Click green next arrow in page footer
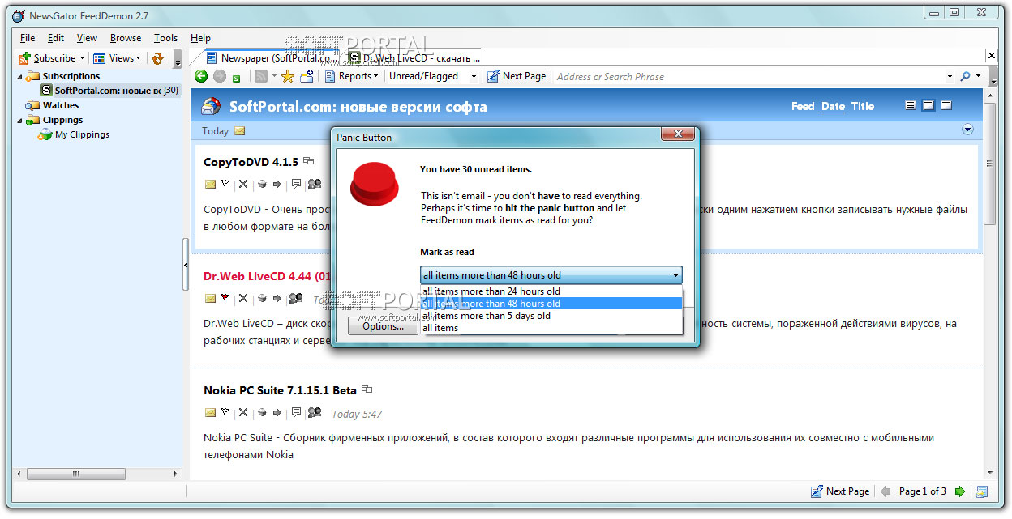The width and height of the screenshot is (1012, 519). (960, 491)
